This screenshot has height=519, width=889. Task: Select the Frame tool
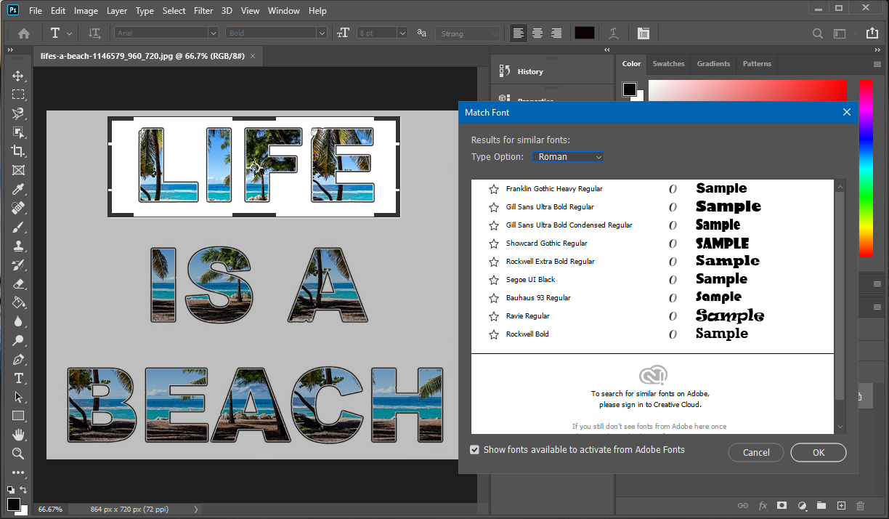click(x=18, y=170)
